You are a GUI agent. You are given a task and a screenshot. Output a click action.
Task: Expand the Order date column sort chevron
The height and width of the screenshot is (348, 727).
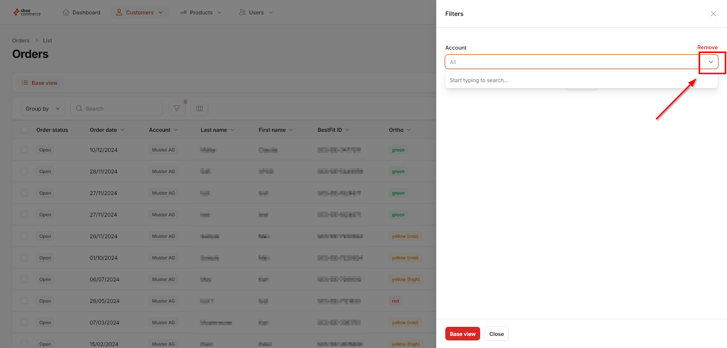pyautogui.click(x=122, y=130)
